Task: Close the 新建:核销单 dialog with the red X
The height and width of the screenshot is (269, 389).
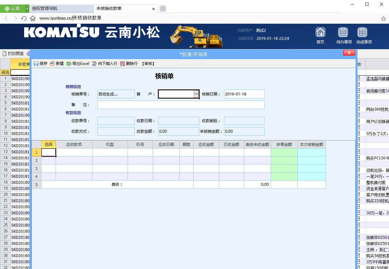Action: (349, 53)
